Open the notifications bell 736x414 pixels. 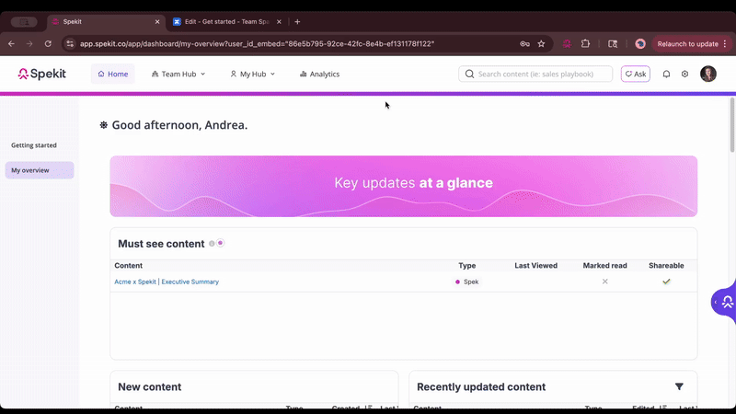tap(666, 74)
